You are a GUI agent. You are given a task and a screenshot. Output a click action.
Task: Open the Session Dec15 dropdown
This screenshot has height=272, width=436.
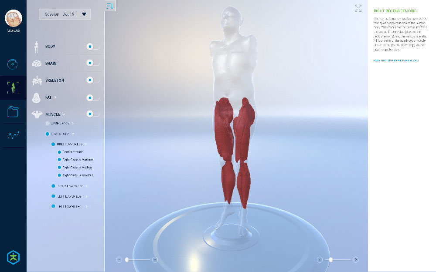tap(64, 14)
